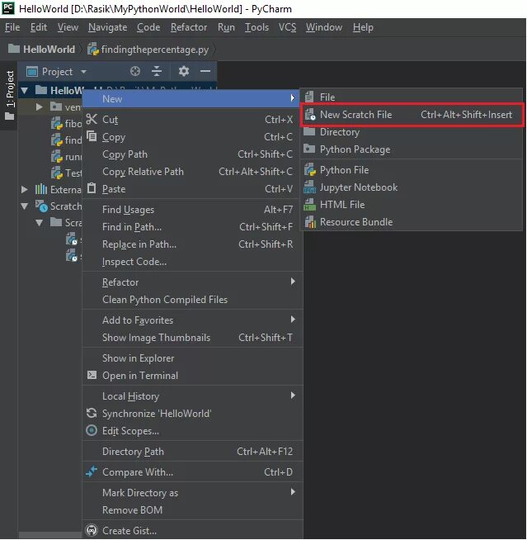Click the Compare With arrows icon
The height and width of the screenshot is (540, 527).
pos(92,471)
